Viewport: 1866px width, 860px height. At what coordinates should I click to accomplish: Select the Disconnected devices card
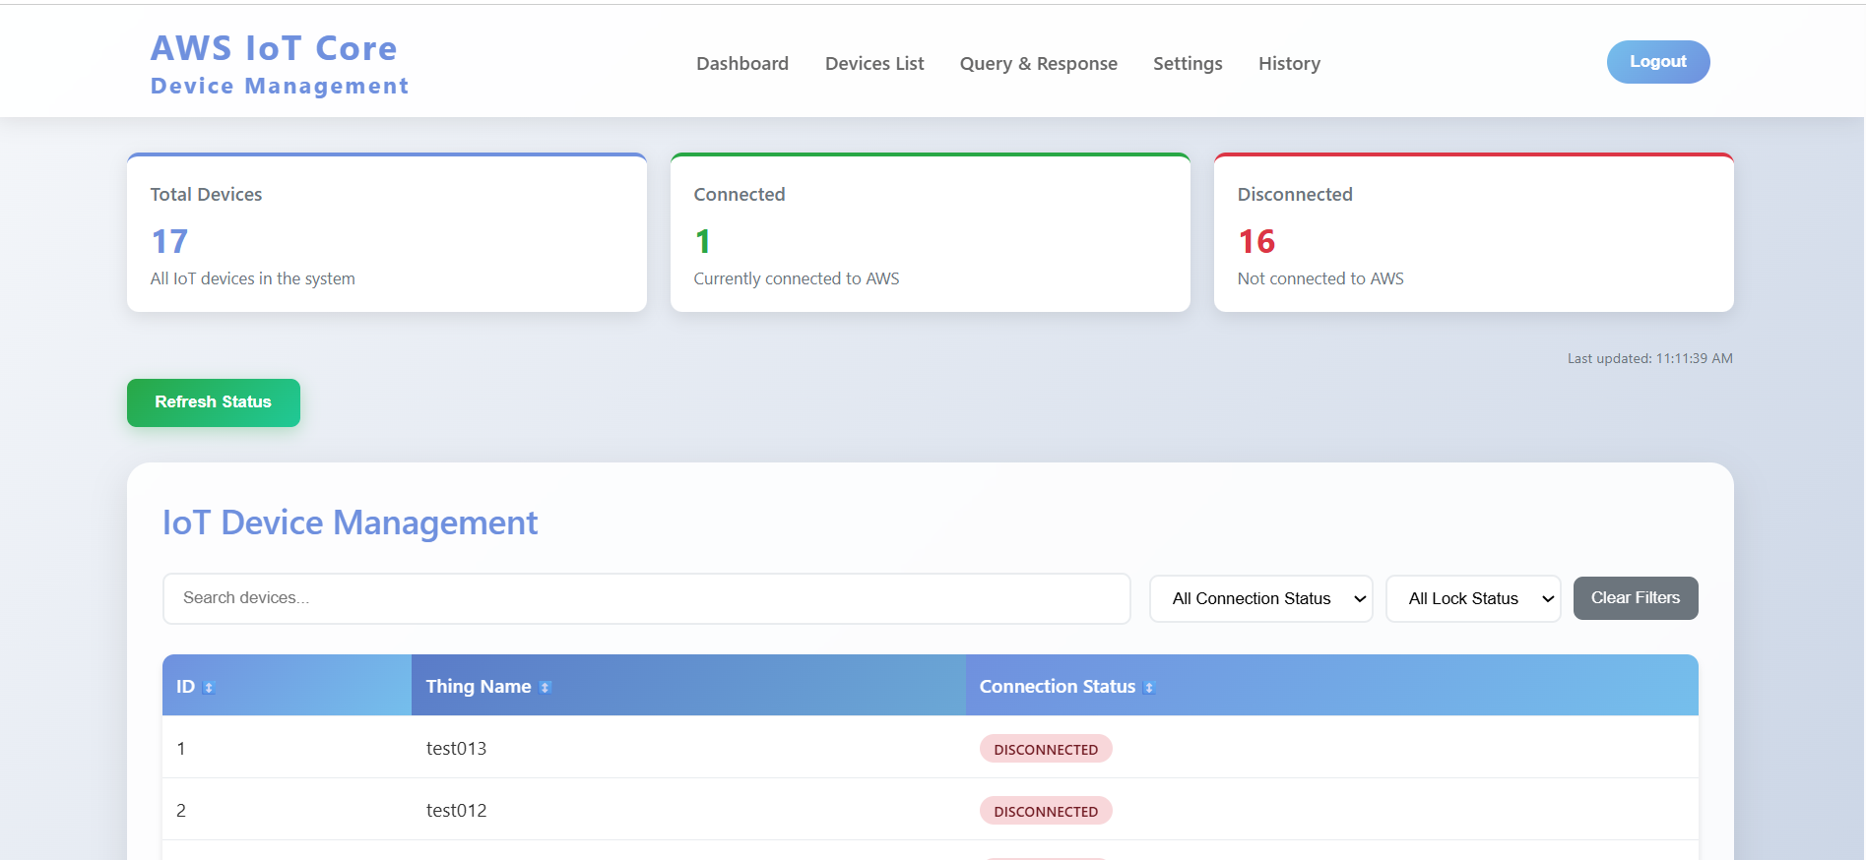(x=1473, y=233)
